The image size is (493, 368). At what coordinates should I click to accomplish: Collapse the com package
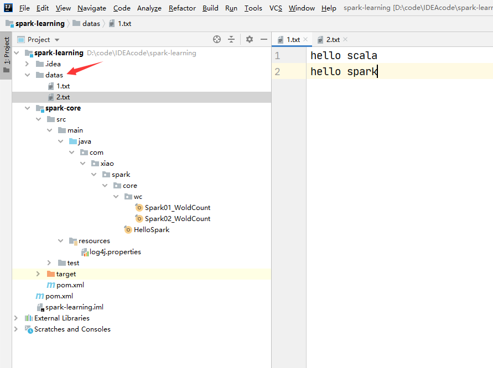[72, 153]
